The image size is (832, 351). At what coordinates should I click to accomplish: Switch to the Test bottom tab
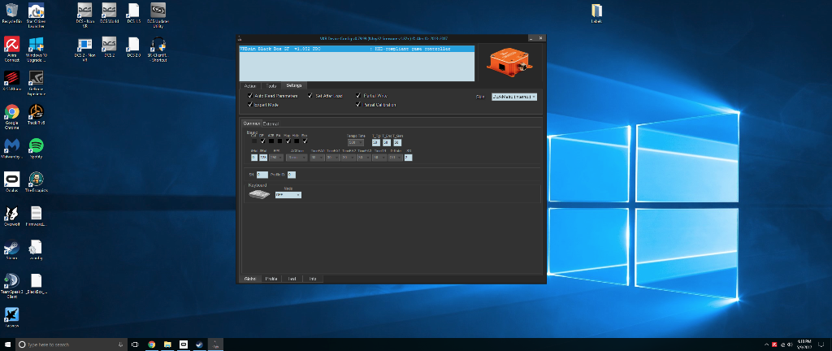click(x=292, y=279)
